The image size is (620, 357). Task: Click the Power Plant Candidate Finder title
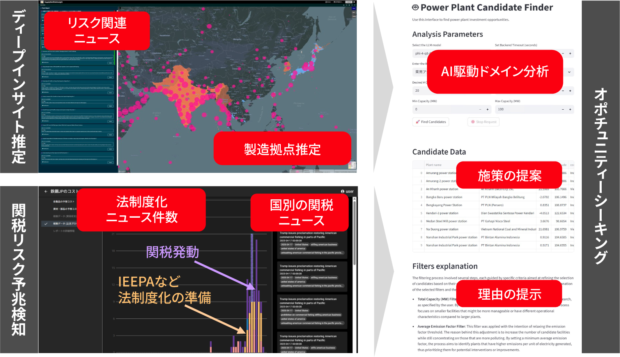coord(487,7)
